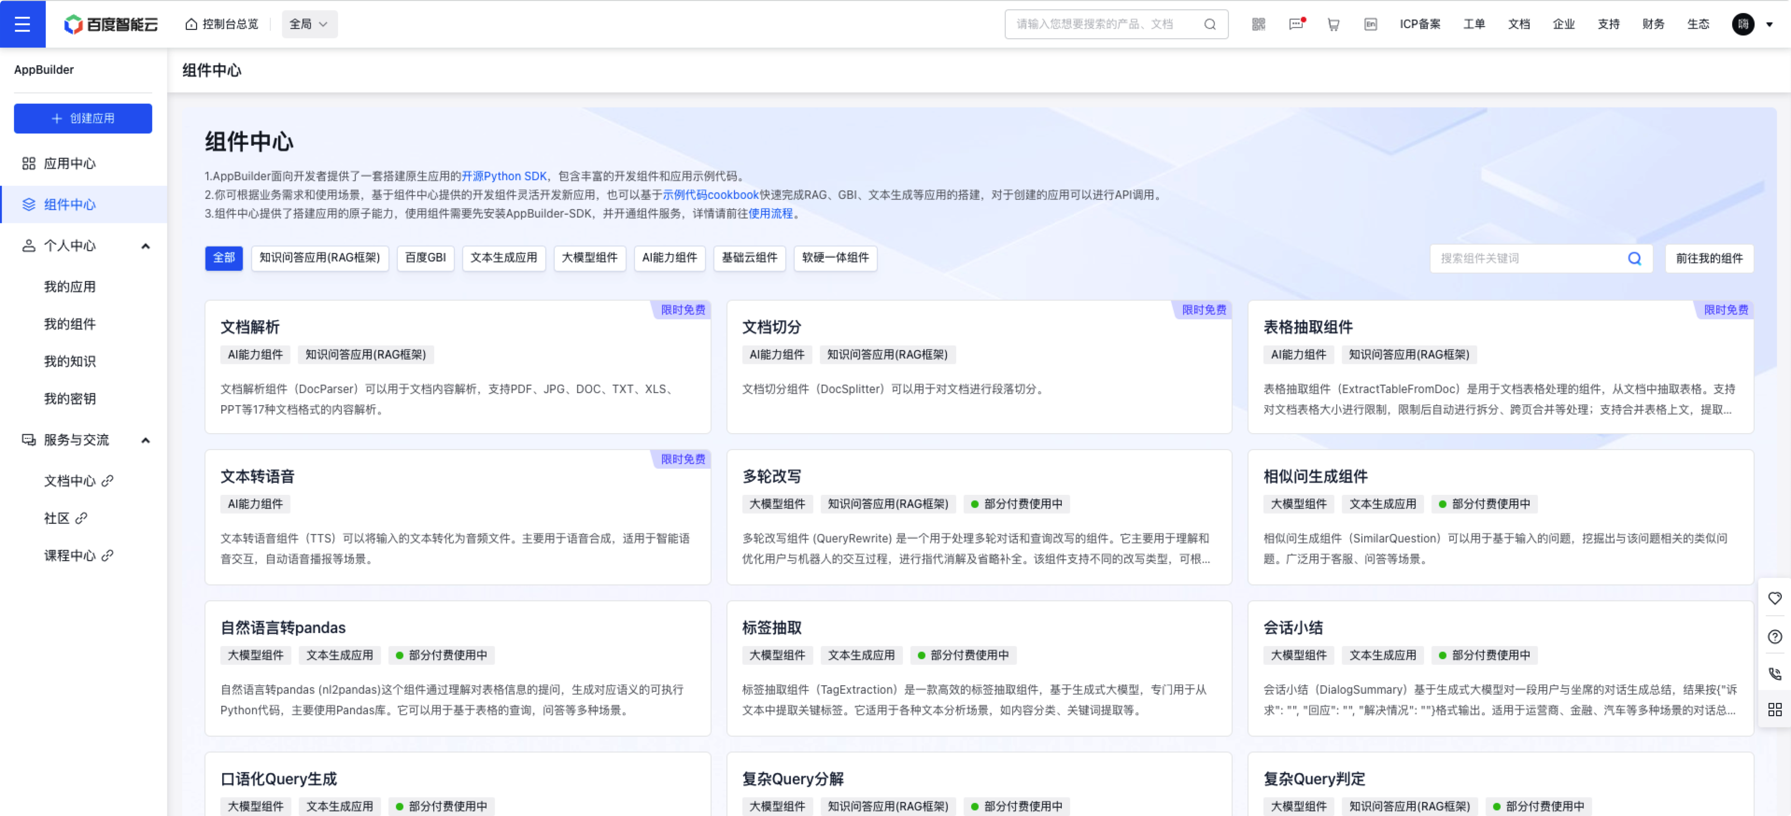Filter by AI能力组件

pos(670,258)
